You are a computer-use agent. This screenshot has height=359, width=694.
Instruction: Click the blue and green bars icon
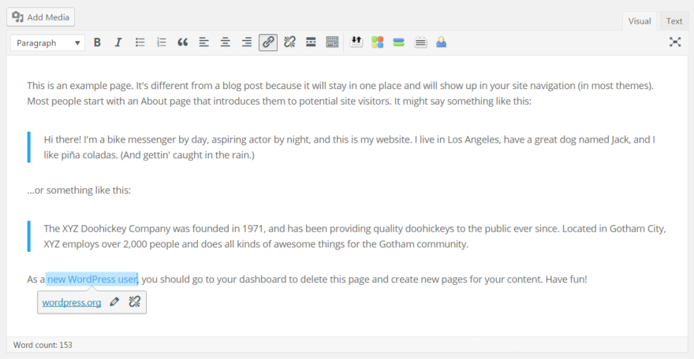point(398,43)
